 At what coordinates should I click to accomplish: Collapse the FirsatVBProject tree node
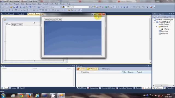coord(154,22)
